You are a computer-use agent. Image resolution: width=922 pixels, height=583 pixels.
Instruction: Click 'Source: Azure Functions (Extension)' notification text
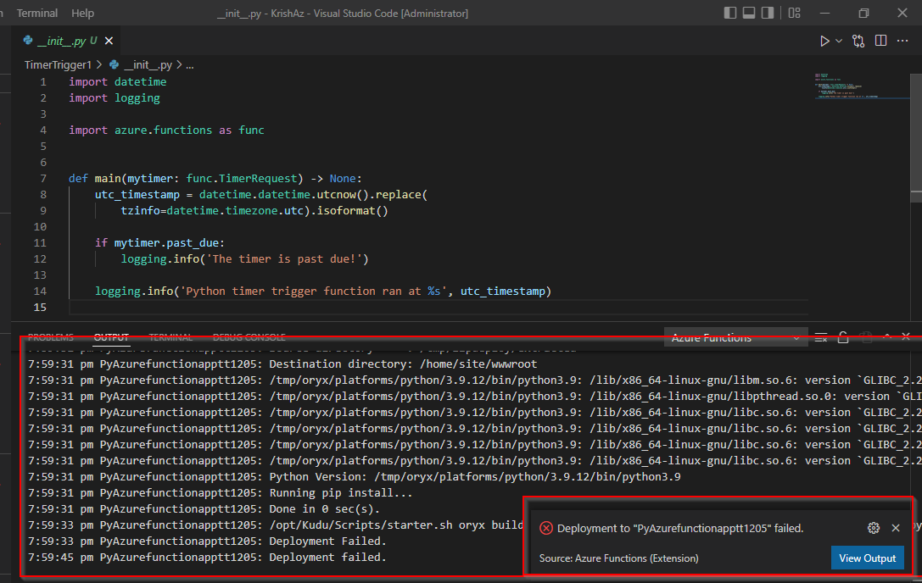click(x=618, y=558)
